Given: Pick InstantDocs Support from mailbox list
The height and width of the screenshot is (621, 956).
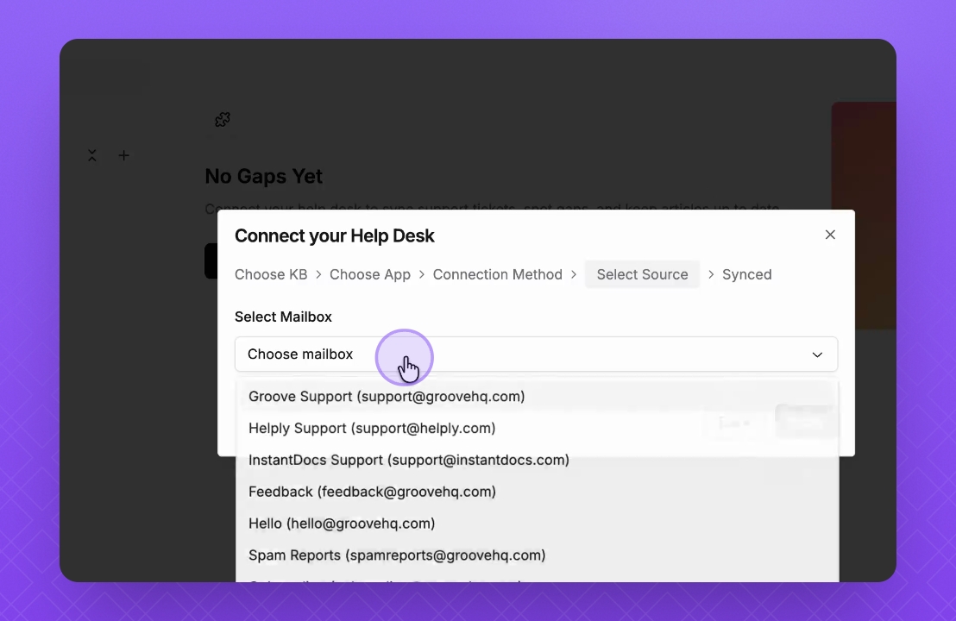Looking at the screenshot, I should point(409,461).
